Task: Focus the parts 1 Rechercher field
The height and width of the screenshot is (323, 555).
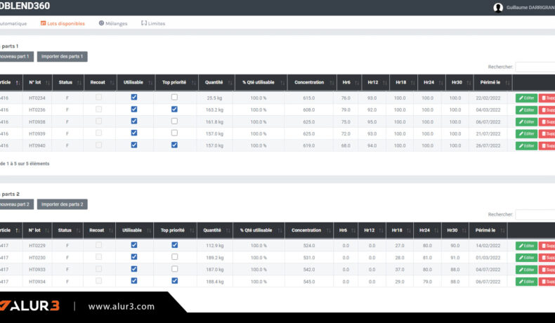Action: 535,67
